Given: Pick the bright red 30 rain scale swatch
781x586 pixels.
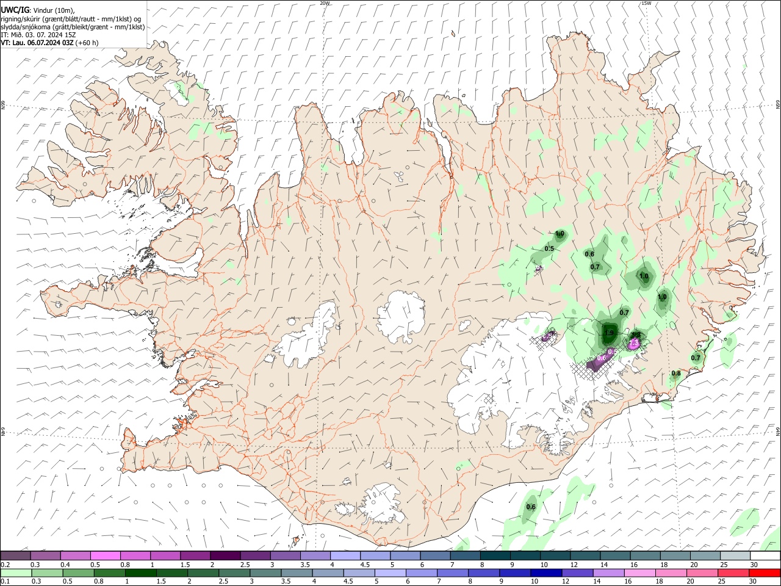Looking at the screenshot, I should (x=764, y=573).
